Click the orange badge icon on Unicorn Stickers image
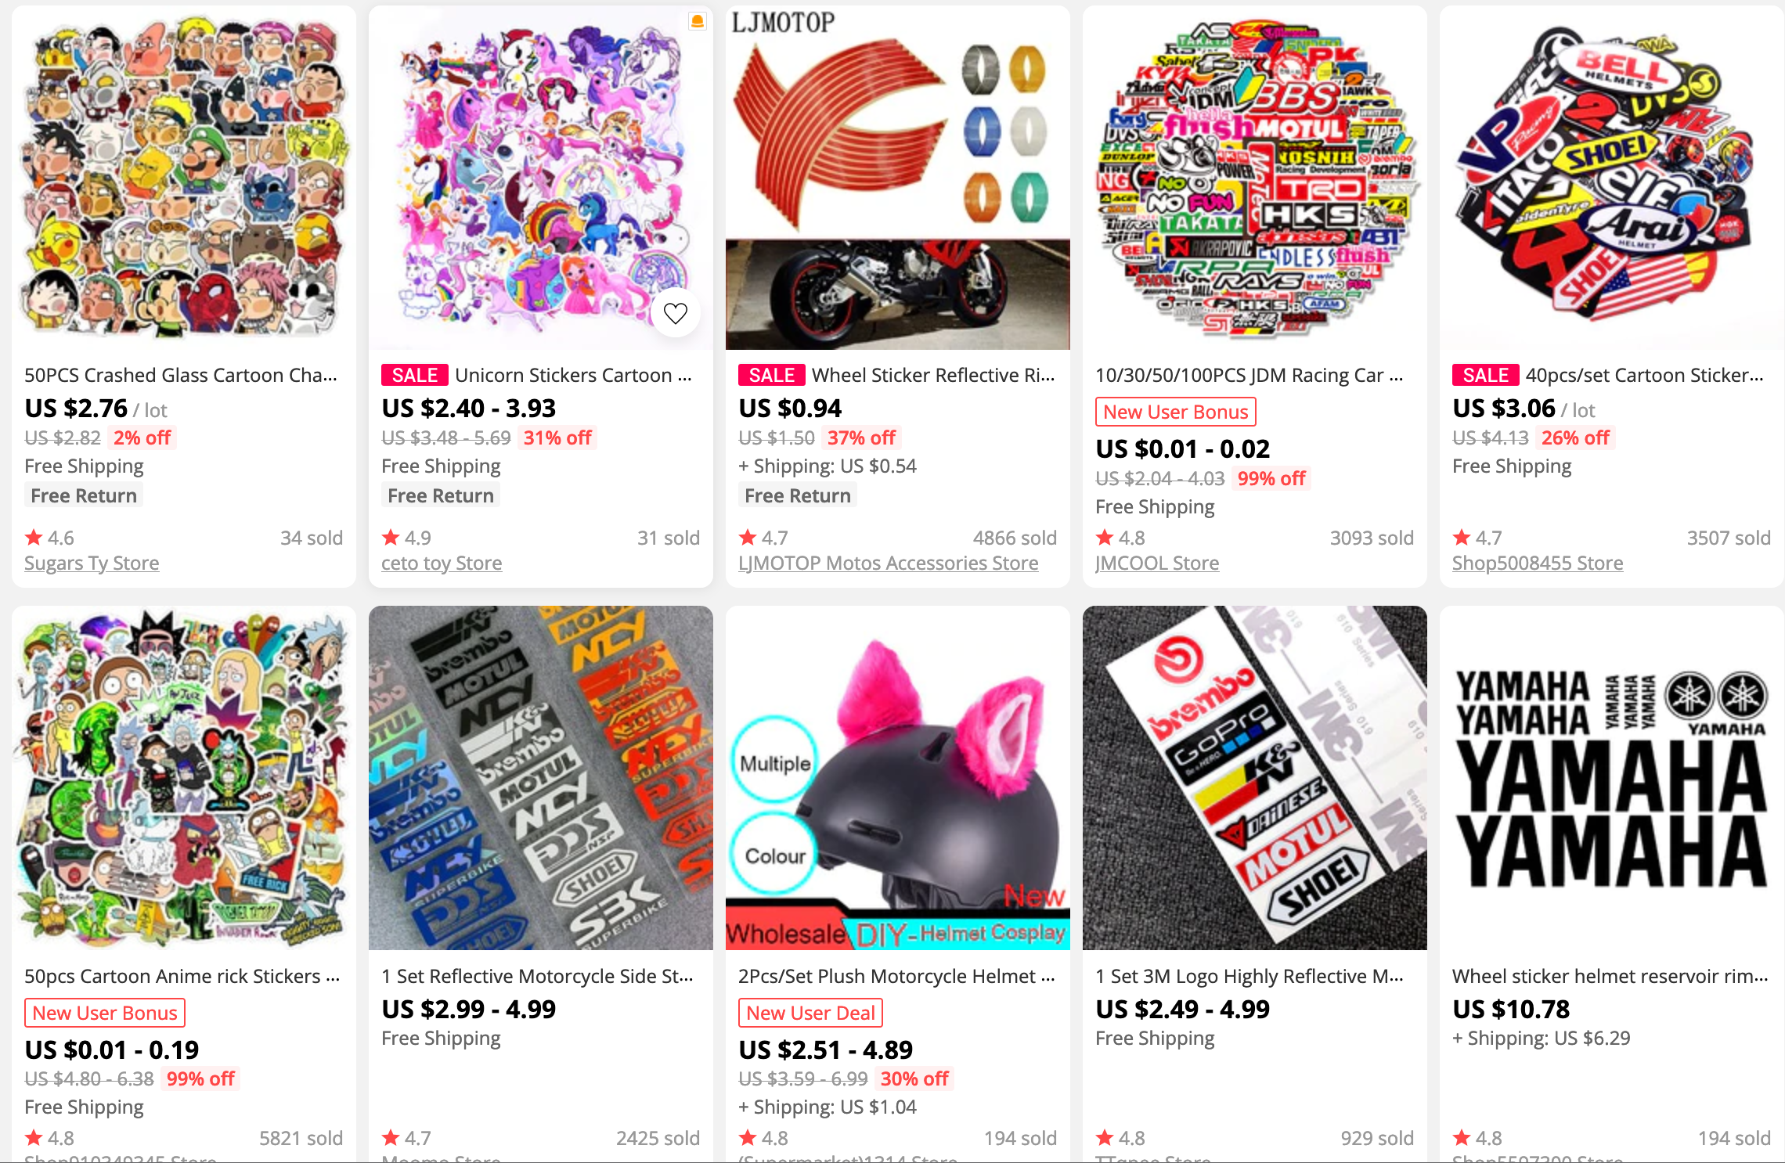Viewport: 1785px width, 1163px height. tap(697, 22)
